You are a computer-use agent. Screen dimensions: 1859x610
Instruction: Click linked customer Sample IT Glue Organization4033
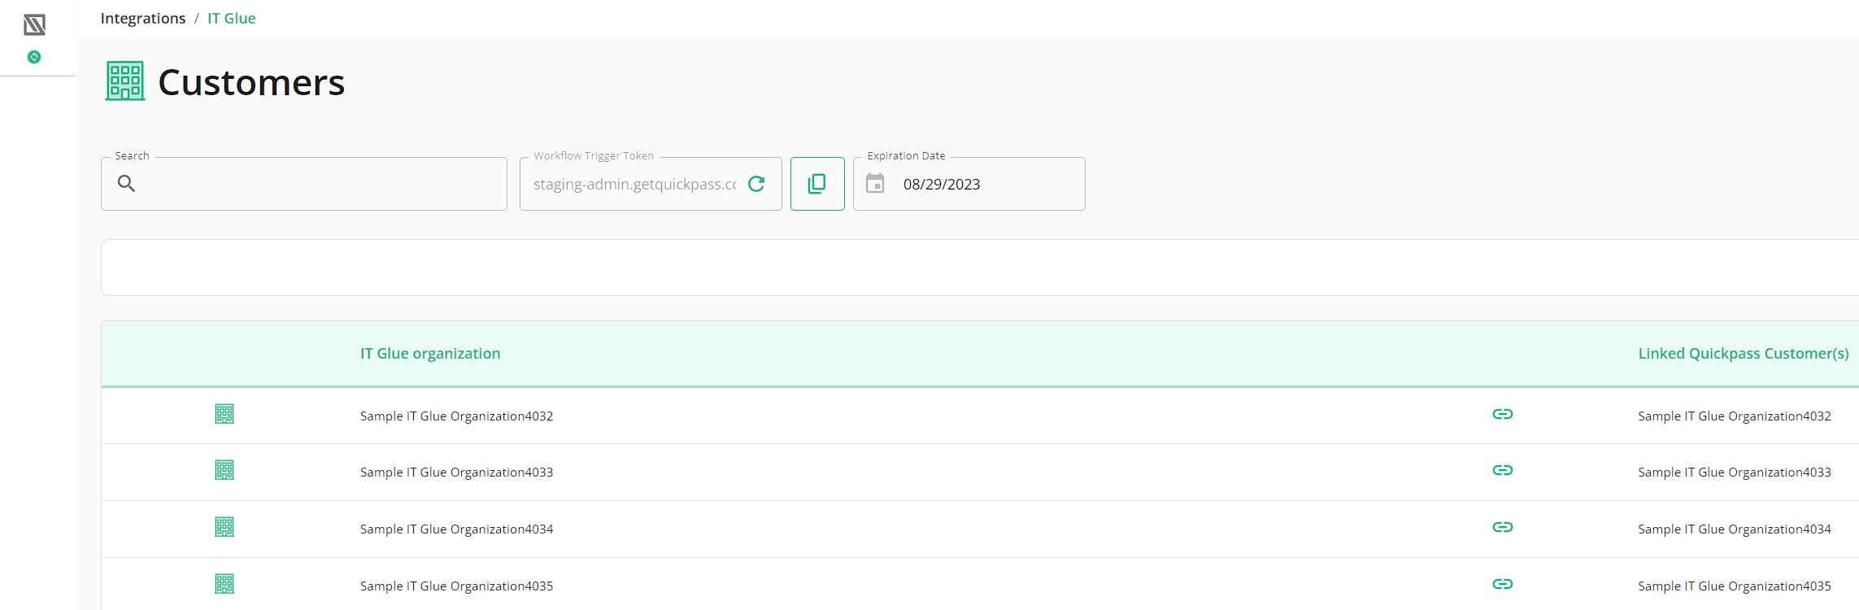[1735, 472]
